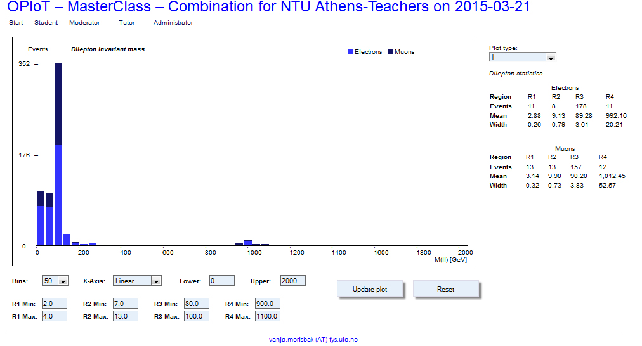Click the page title OPloT MasterClass heading
The image size is (642, 346).
tap(268, 6)
